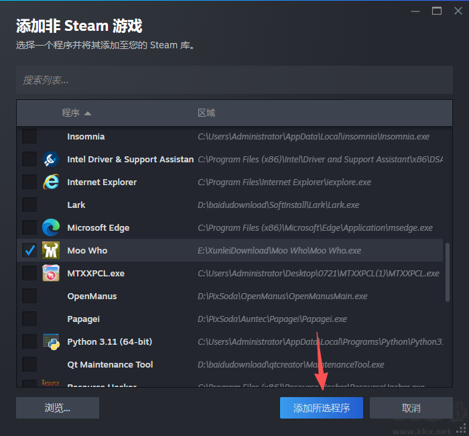Select the Python 3.11 (64-bit) name
The height and width of the screenshot is (436, 469).
click(x=110, y=342)
